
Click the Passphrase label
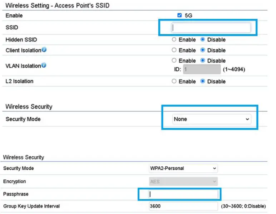16,194
